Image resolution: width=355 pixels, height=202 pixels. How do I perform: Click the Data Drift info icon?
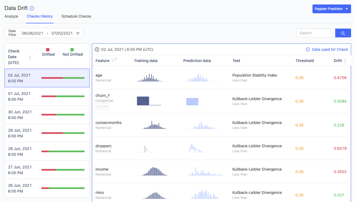(x=32, y=8)
